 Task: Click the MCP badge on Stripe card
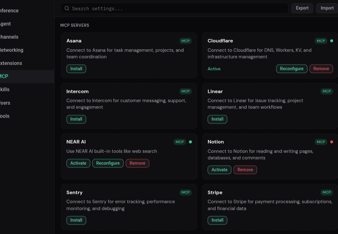click(326, 192)
